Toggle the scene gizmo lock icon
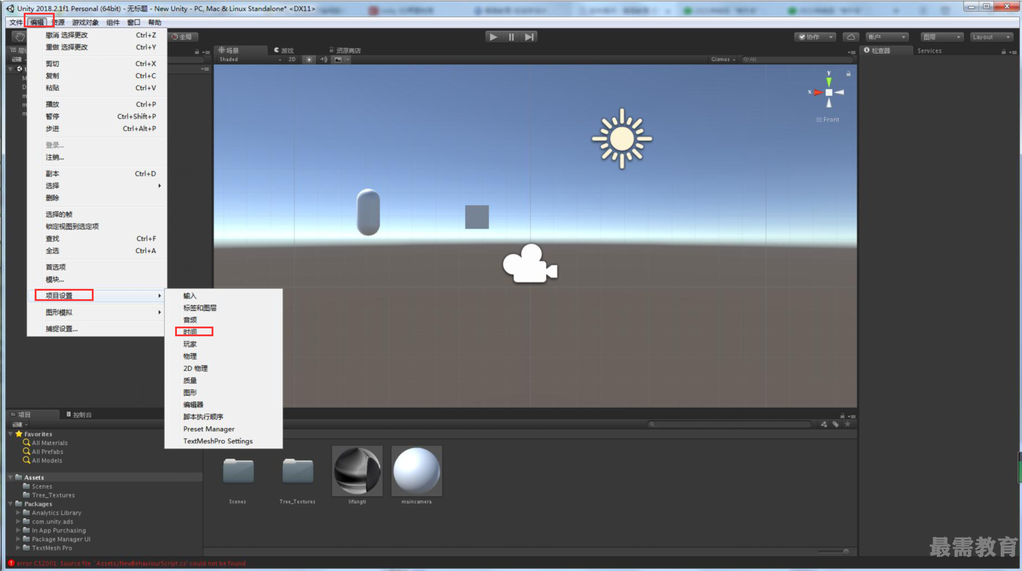1022x571 pixels. 848,74
